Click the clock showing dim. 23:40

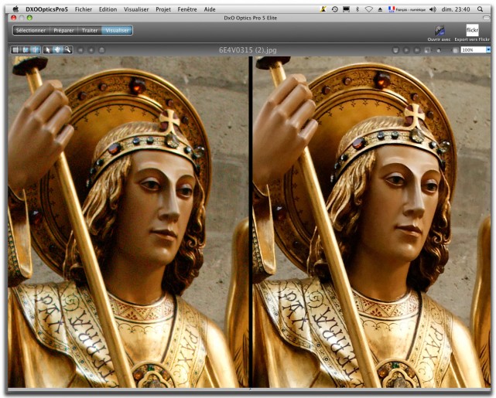pos(456,9)
